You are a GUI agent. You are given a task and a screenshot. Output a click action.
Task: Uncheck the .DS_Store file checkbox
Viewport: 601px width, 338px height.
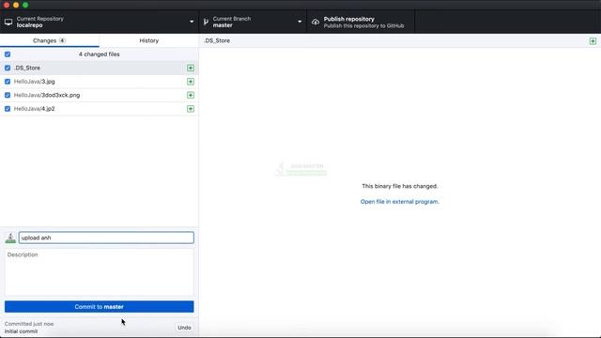tap(8, 68)
